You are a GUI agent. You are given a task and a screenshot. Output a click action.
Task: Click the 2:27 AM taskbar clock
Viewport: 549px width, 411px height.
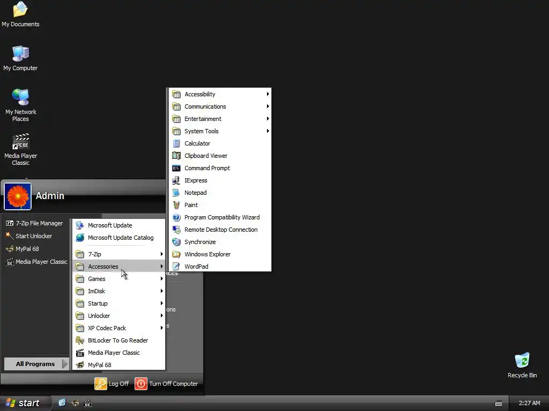529,403
